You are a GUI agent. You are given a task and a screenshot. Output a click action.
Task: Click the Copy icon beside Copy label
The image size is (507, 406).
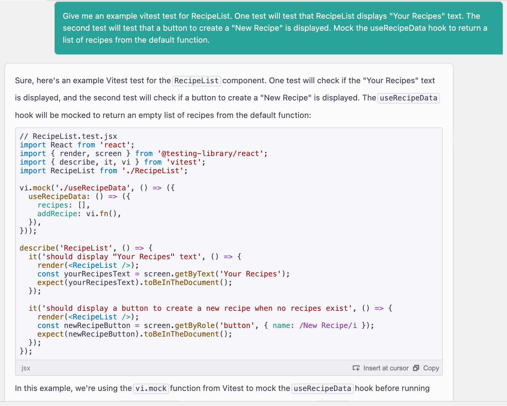[x=417, y=368]
